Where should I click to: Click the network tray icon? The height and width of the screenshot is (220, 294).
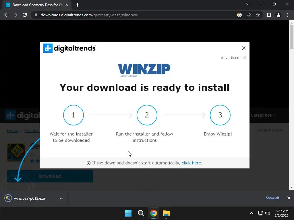coord(261,213)
